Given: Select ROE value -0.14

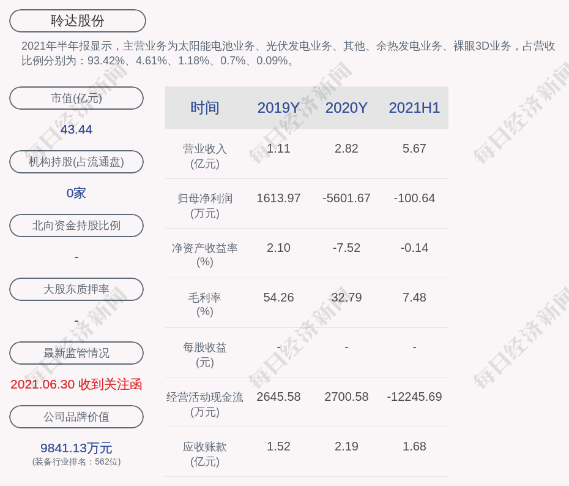Looking at the screenshot, I should click(414, 248).
